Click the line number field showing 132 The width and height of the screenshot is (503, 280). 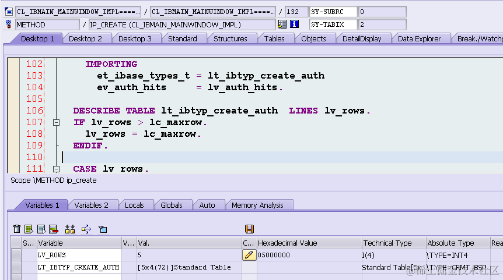click(x=296, y=12)
